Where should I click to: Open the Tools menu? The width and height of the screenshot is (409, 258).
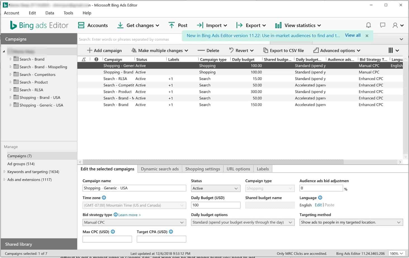pos(68,13)
